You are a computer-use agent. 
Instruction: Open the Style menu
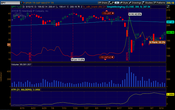click(124, 3)
